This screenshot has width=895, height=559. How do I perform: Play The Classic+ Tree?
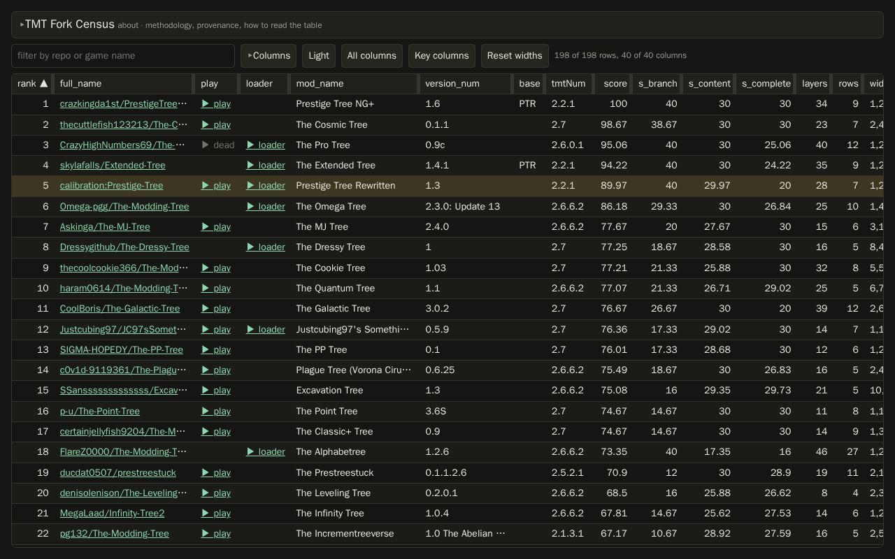pyautogui.click(x=216, y=431)
